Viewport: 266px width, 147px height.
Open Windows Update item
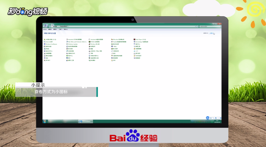click(x=72, y=44)
